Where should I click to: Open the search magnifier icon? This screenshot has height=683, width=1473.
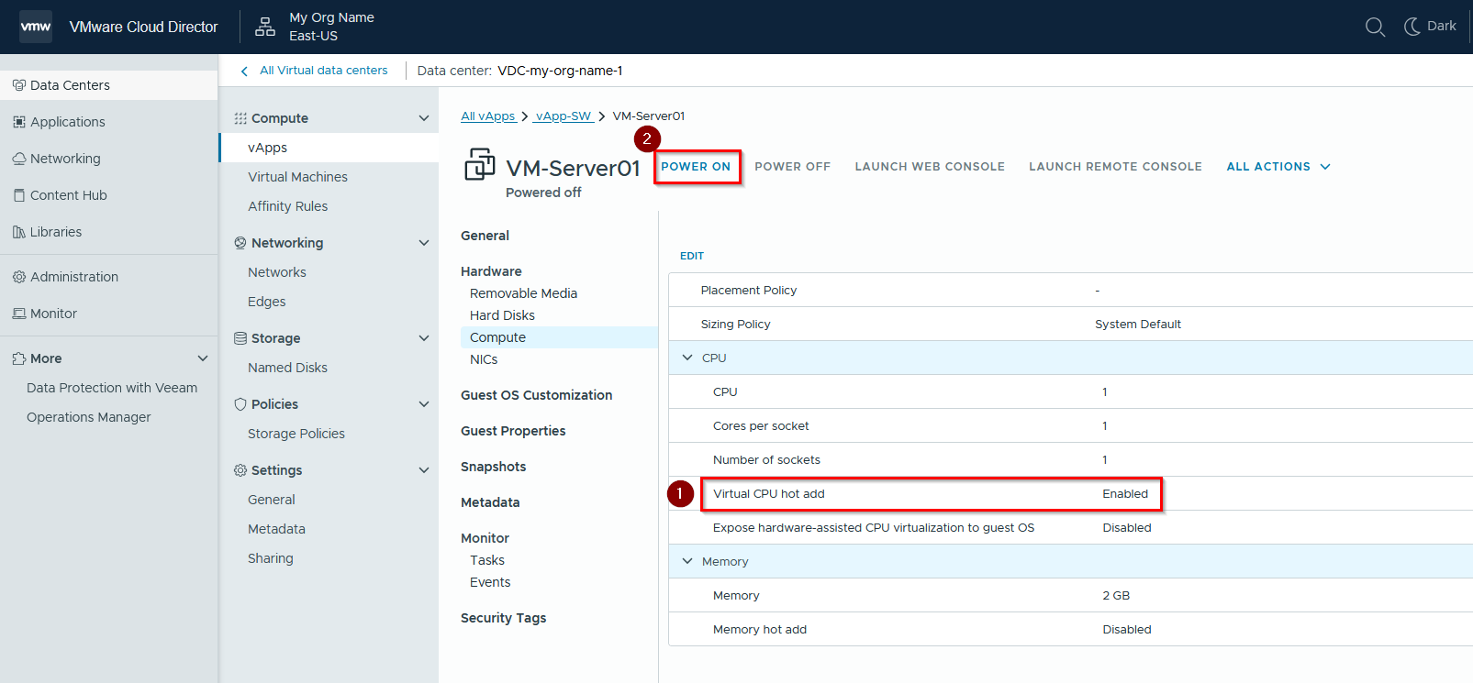pos(1375,27)
